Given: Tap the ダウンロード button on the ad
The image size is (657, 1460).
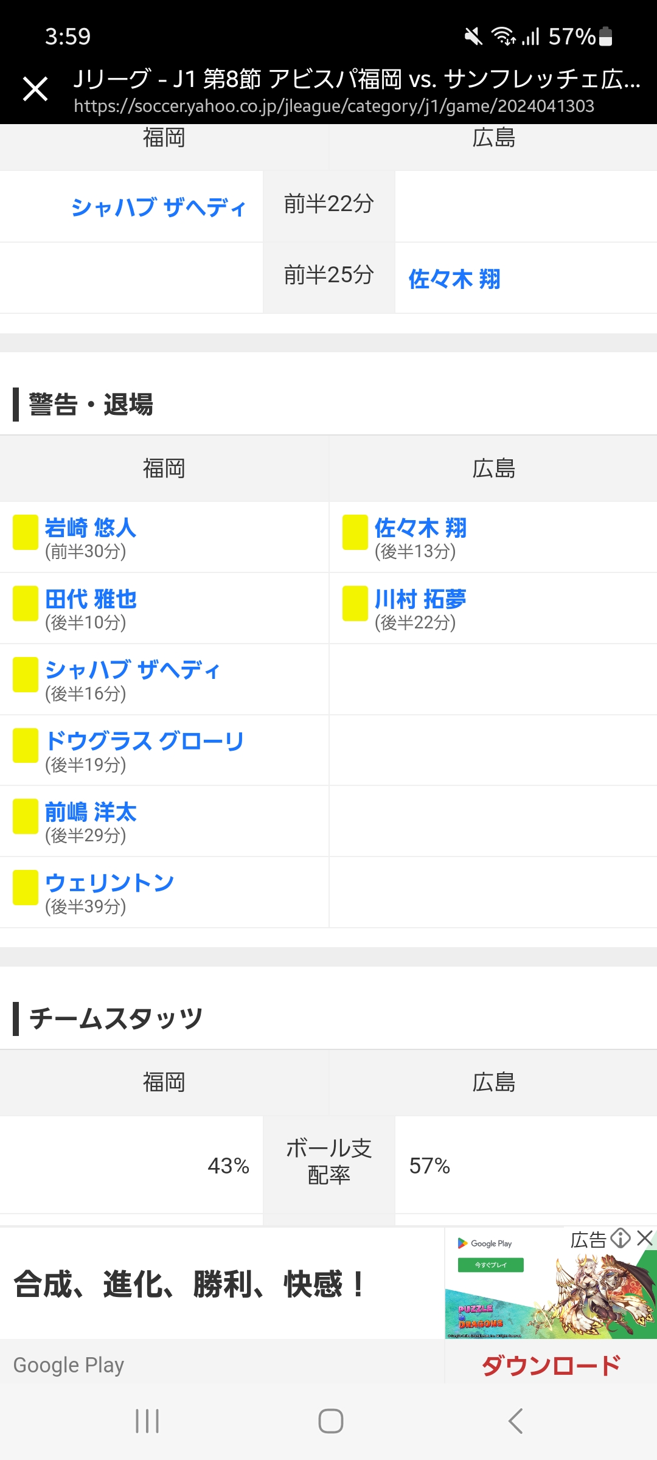Looking at the screenshot, I should 551,1365.
